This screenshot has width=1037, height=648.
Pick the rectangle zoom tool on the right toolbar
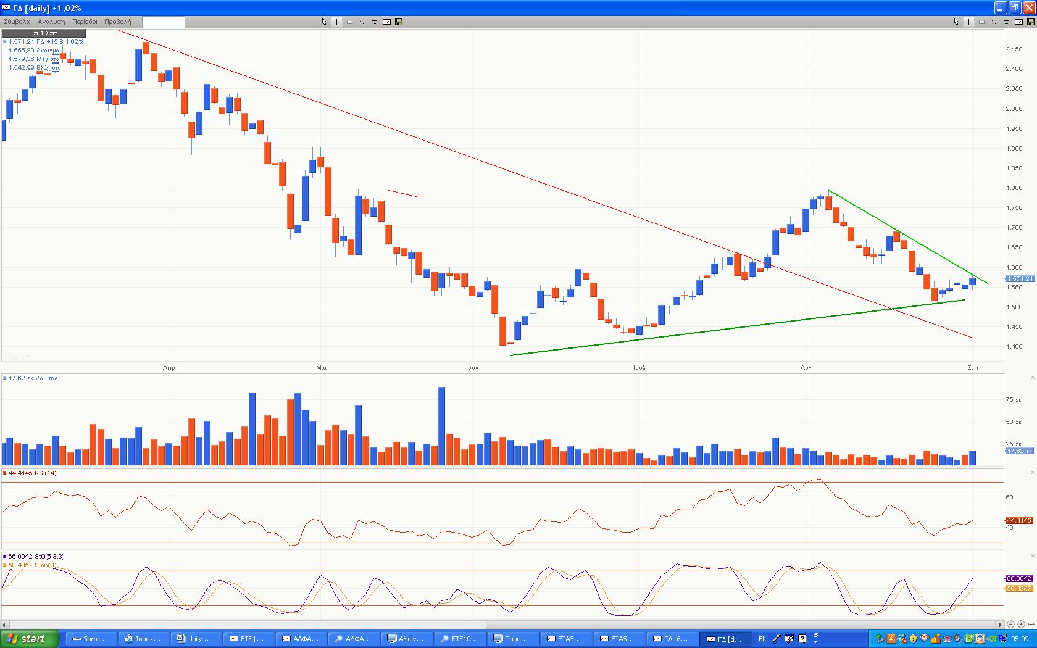981,22
